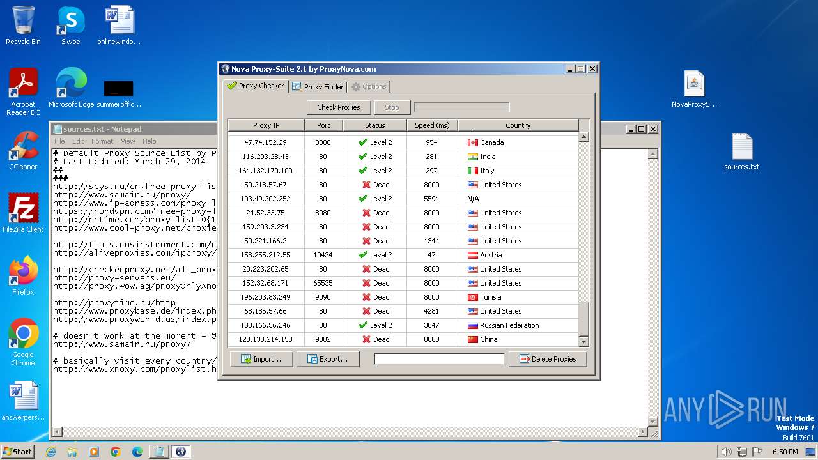Image resolution: width=818 pixels, height=460 pixels.
Task: Open the summeroffic... desktop file
Action: [119, 93]
